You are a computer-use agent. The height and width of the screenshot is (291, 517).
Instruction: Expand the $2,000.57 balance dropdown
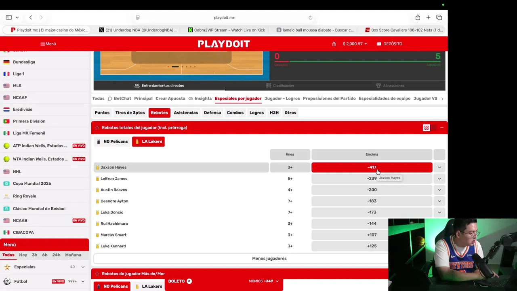click(355, 44)
